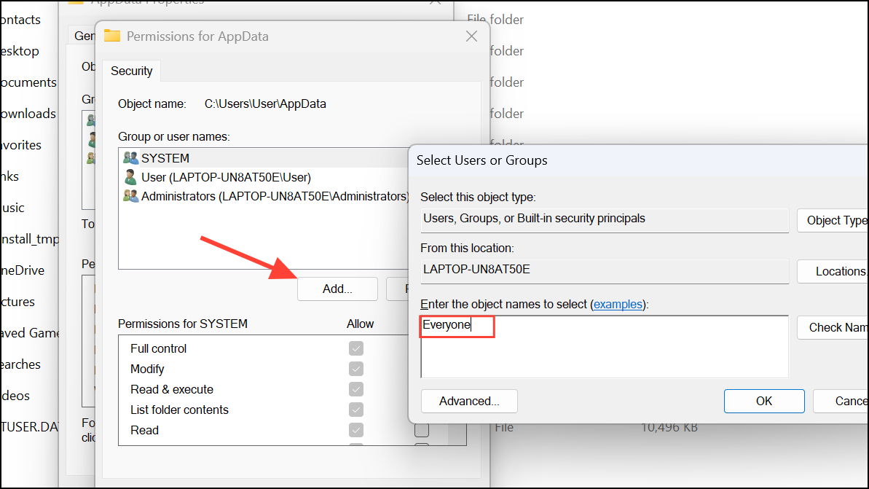Confirm with the OK button
This screenshot has height=489, width=869.
point(764,401)
